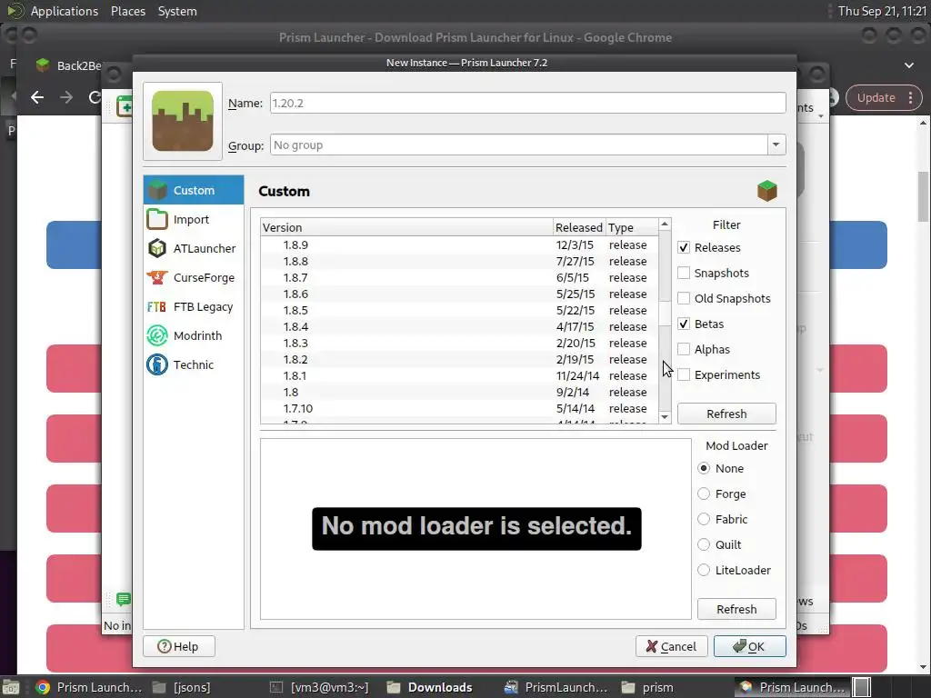Select the Forge mod loader

pyautogui.click(x=704, y=494)
